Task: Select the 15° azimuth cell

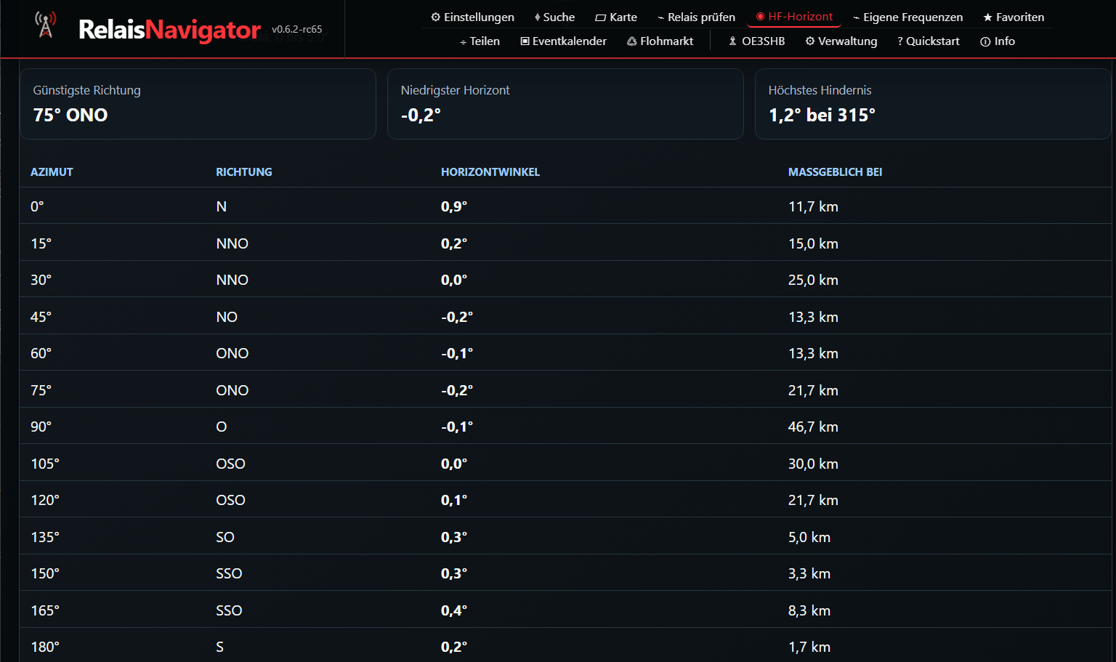Action: coord(41,243)
